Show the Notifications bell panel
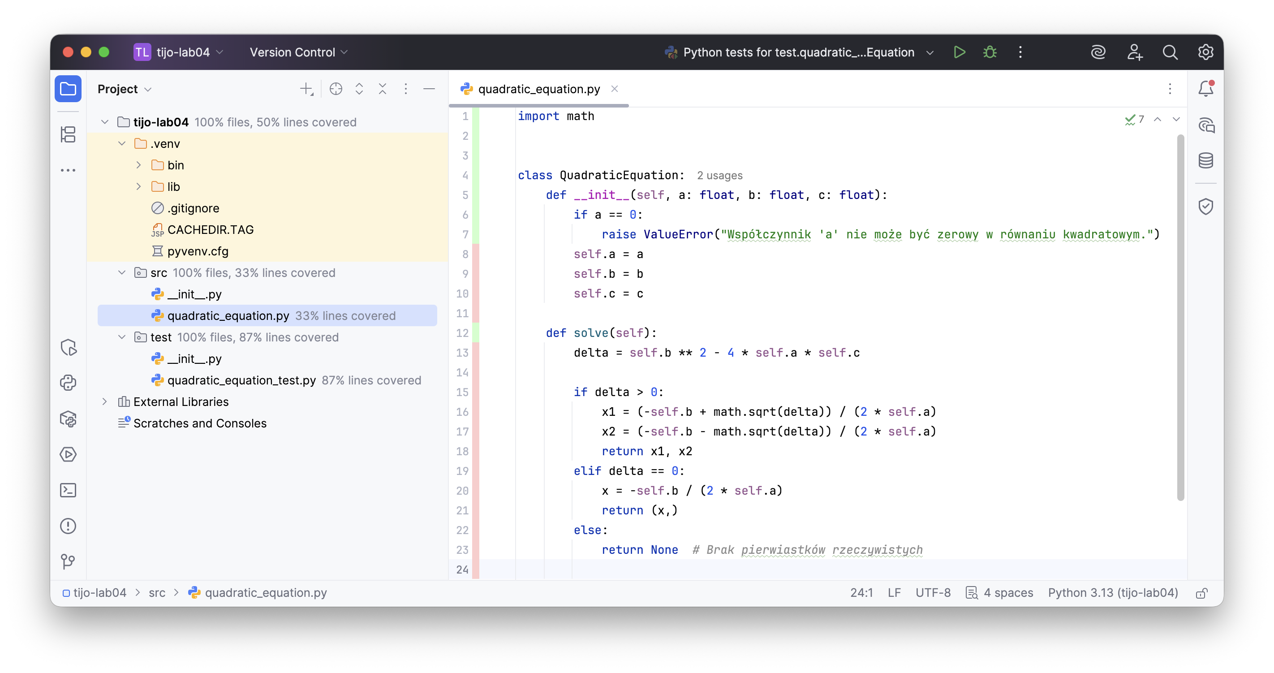This screenshot has width=1274, height=673. [x=1205, y=89]
